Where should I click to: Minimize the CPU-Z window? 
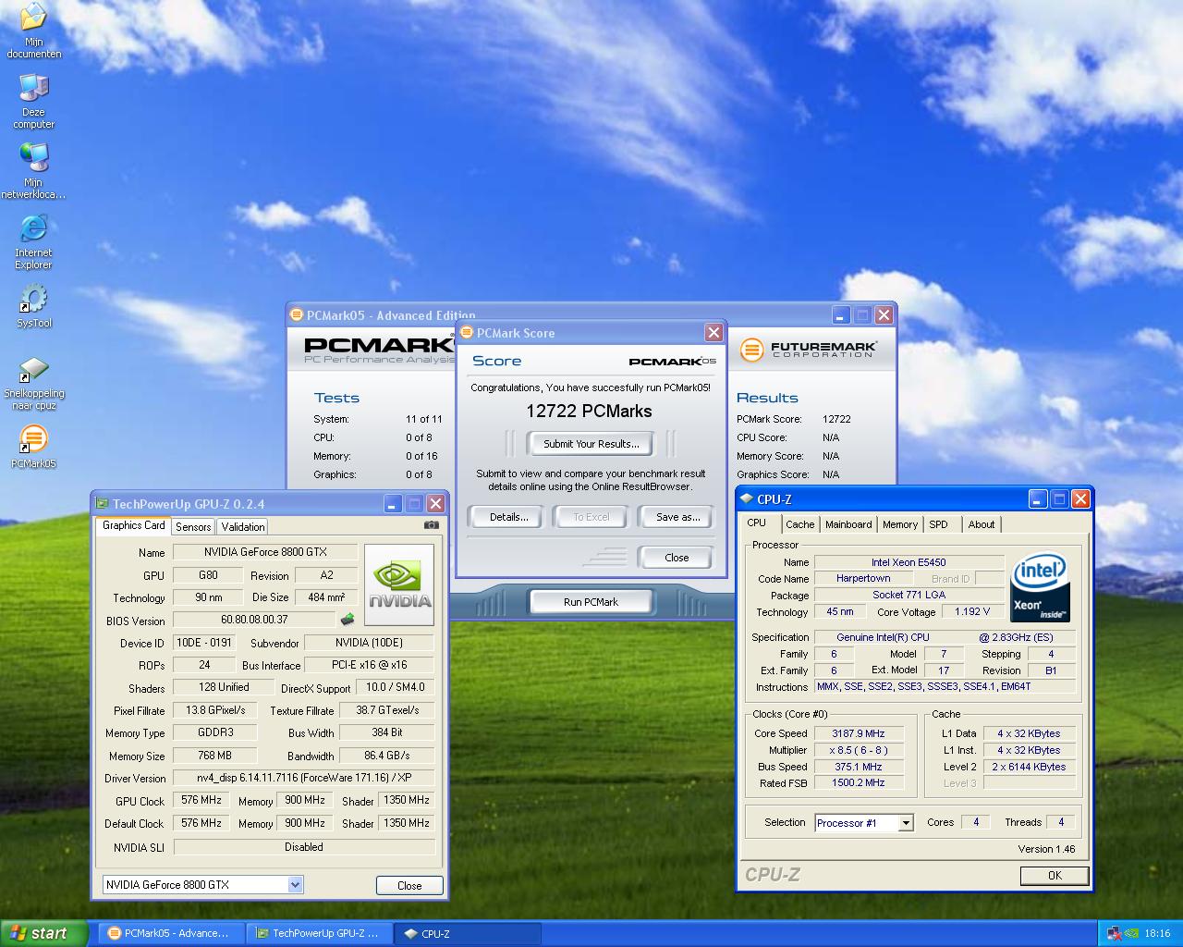coord(1038,498)
